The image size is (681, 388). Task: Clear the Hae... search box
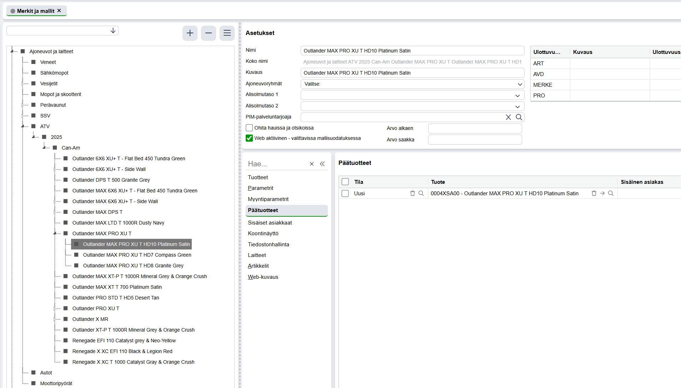(312, 164)
